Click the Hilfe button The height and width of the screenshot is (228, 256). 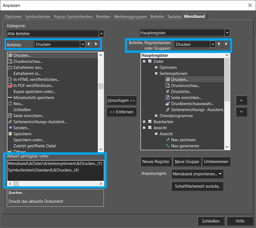coord(240,221)
